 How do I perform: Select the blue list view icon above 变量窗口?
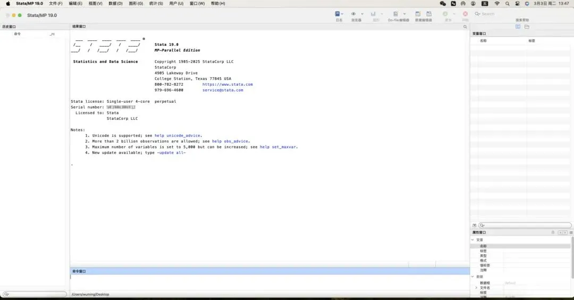518,27
